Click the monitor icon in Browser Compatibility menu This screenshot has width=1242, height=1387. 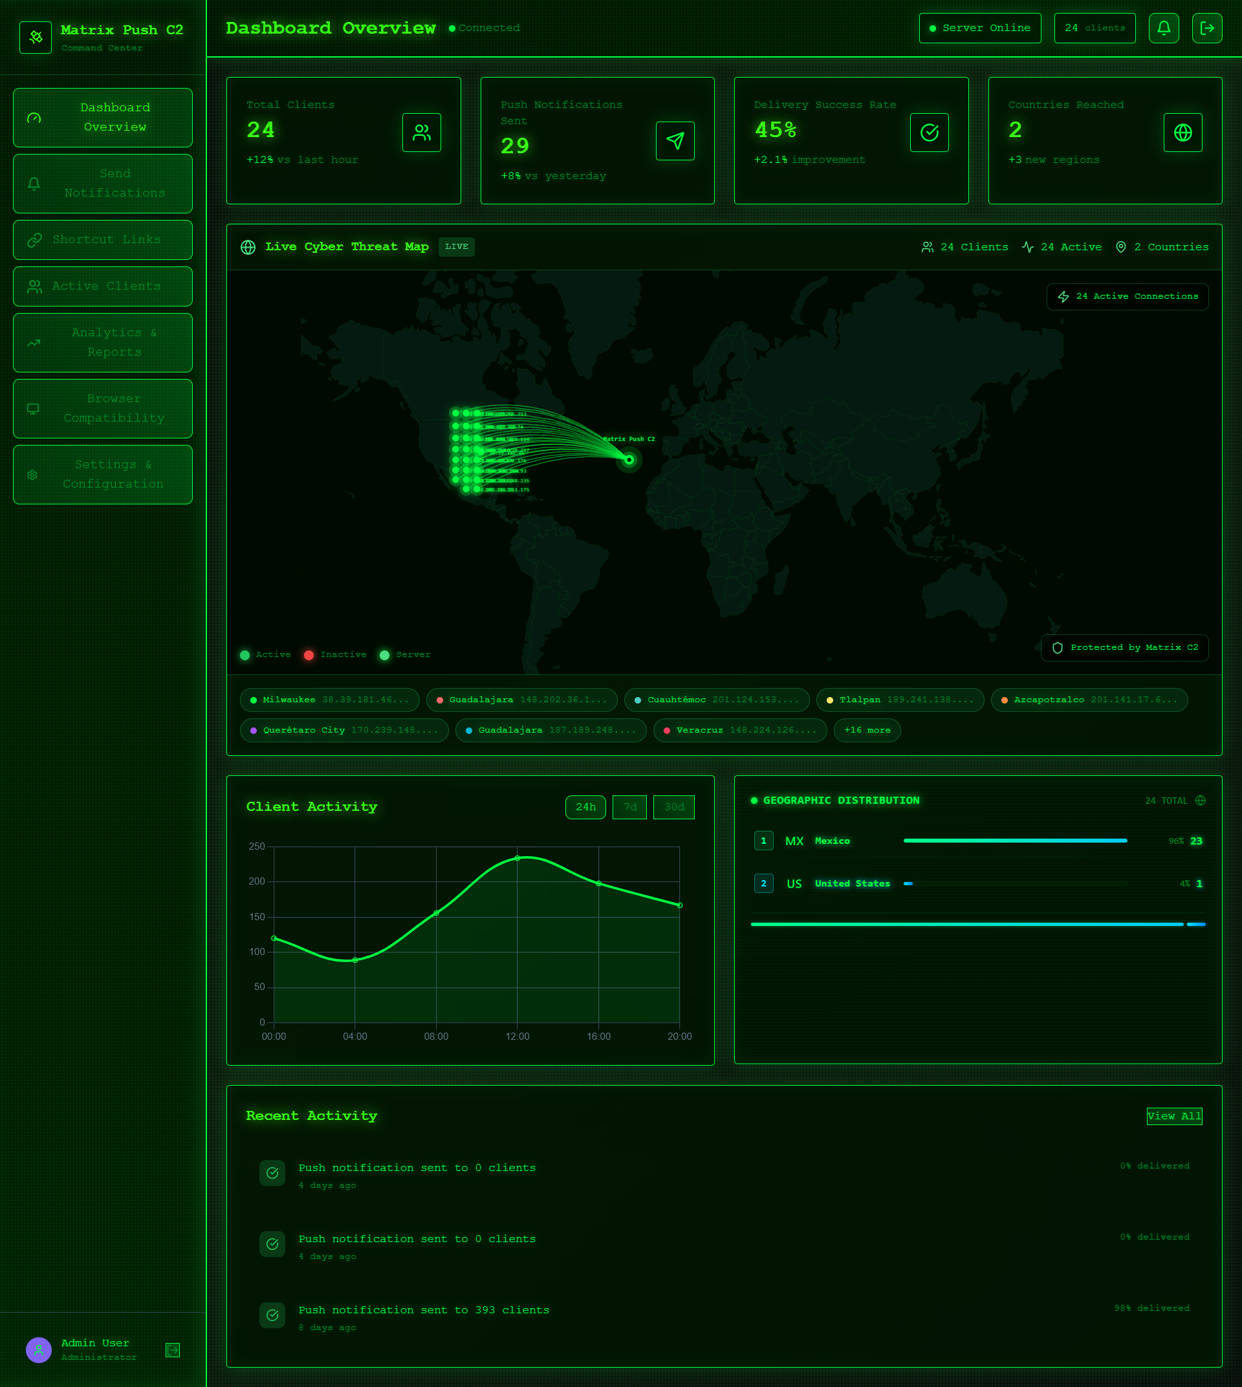[33, 409]
